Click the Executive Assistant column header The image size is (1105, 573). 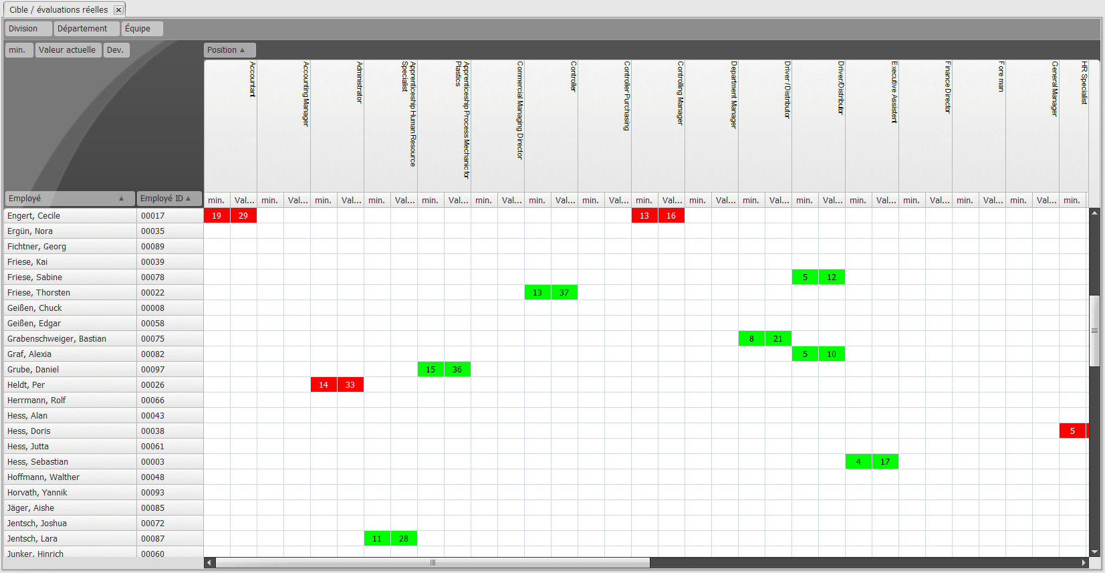(x=872, y=126)
